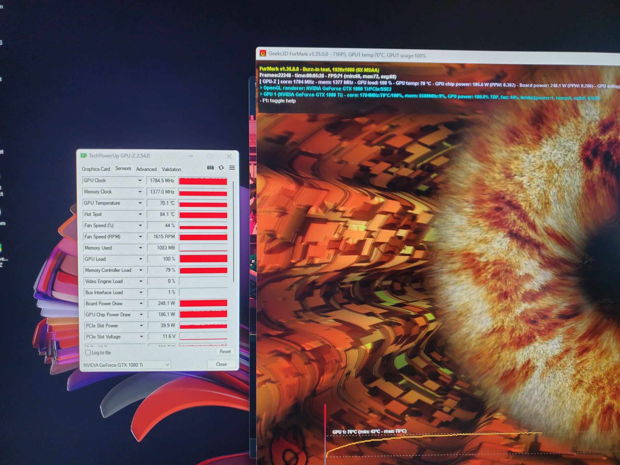Click the FurMark title bar icon

[263, 54]
